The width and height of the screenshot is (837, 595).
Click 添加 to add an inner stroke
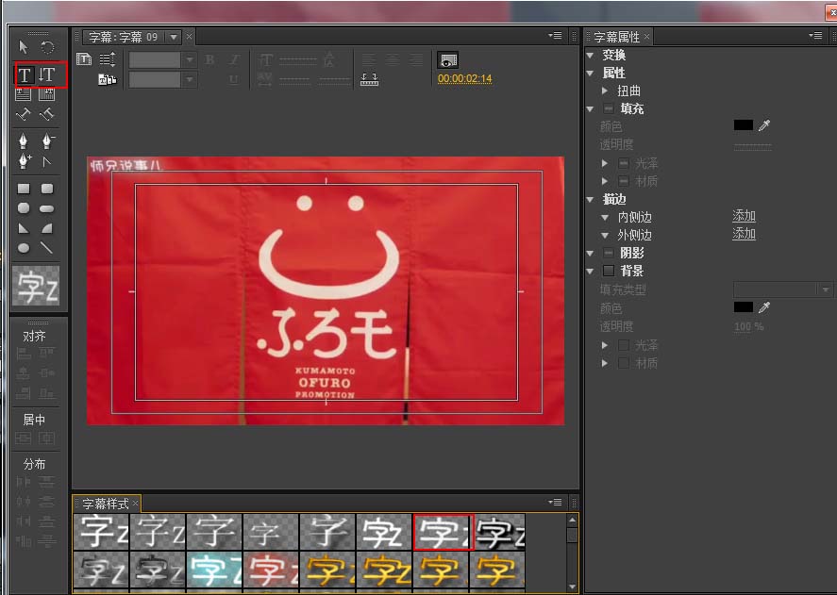click(744, 215)
